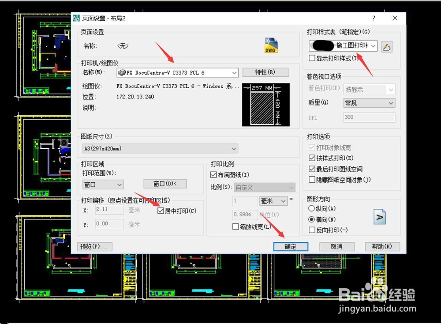Close the 页面设置 dialog

pyautogui.click(x=395, y=18)
